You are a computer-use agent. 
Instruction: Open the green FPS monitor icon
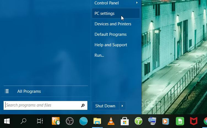click(x=180, y=121)
